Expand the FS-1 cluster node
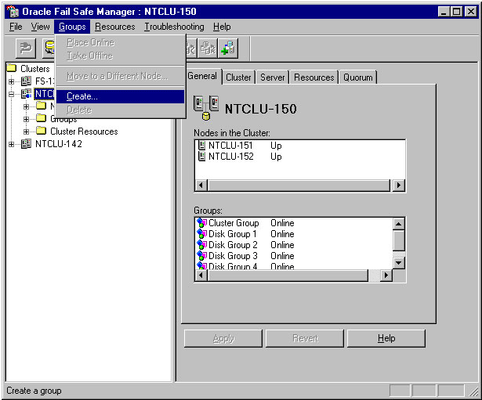 [12, 81]
